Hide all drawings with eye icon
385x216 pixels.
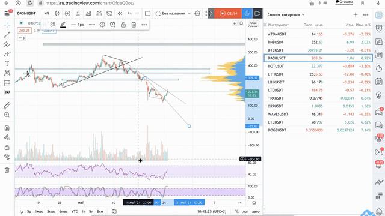click(7, 157)
